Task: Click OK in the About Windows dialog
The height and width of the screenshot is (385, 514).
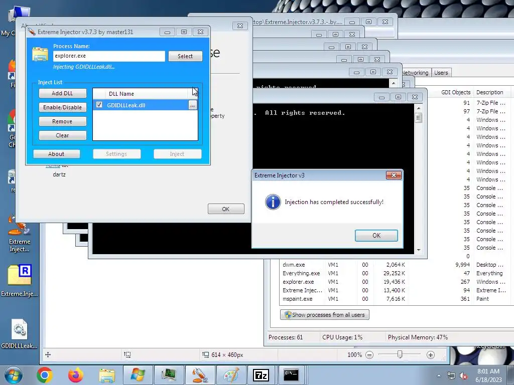Action: [x=226, y=209]
